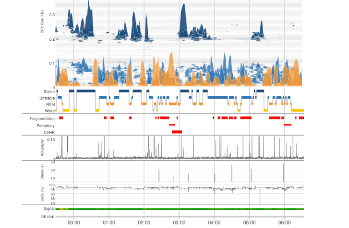Viewport: 349px width, 228px height.
Task: Click the Stable sleep state label
Action: pos(48,91)
